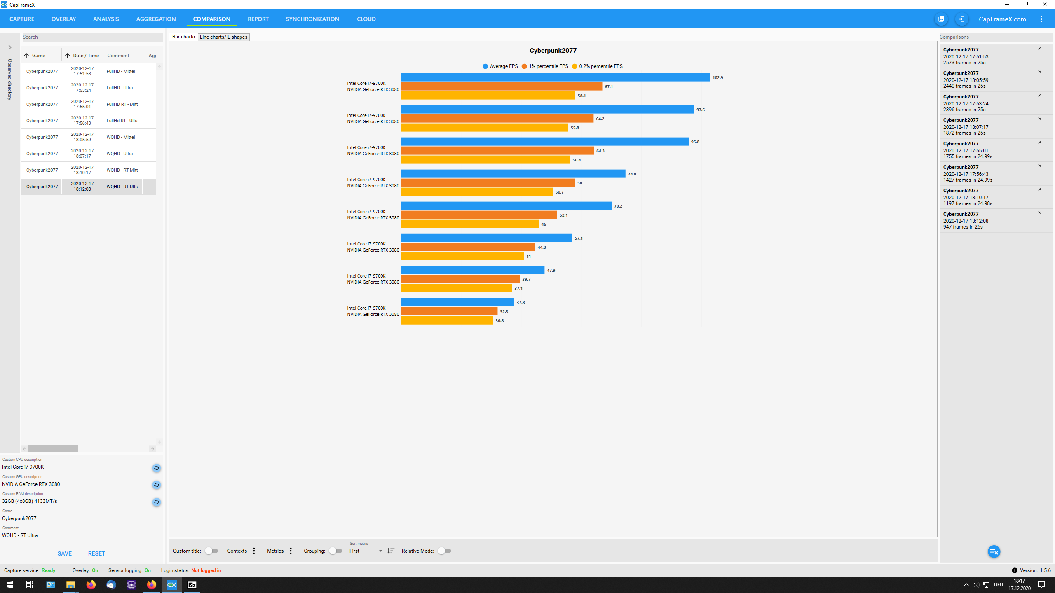Enable Relative Mode toggle
The height and width of the screenshot is (593, 1055).
(444, 551)
